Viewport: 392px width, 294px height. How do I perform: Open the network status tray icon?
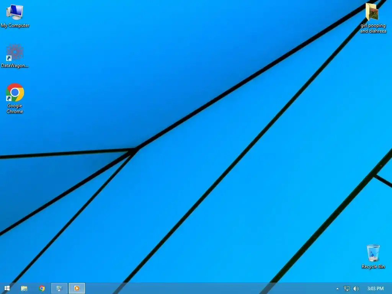347,289
